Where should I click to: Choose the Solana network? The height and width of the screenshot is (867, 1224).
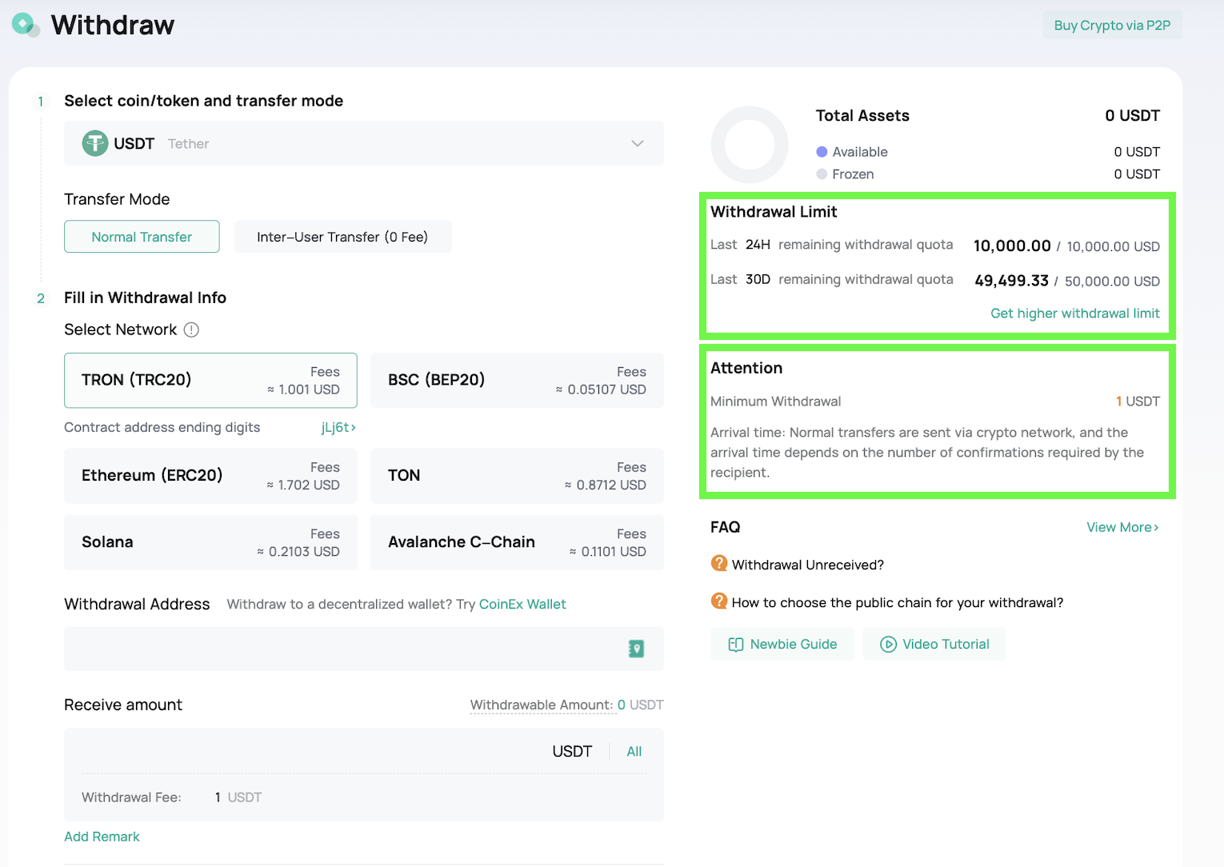pyautogui.click(x=210, y=542)
